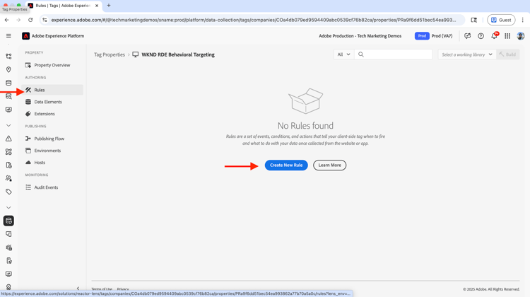530x297 pixels.
Task: Open Select a working library dropdown
Action: tap(467, 54)
